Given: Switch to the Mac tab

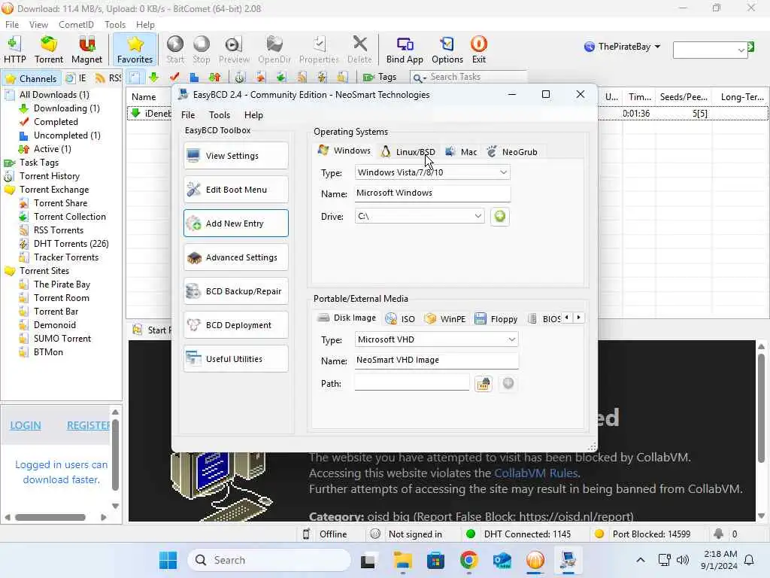Looking at the screenshot, I should (461, 152).
